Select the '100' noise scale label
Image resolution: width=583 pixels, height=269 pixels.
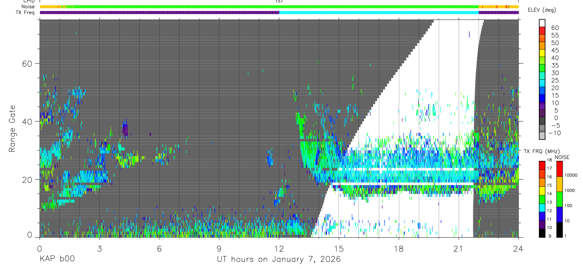pos(568,205)
